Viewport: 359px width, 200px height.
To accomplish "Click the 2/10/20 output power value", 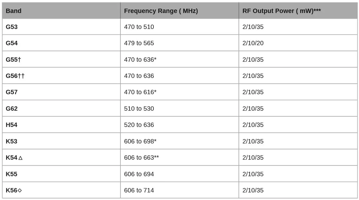I will pos(253,43).
